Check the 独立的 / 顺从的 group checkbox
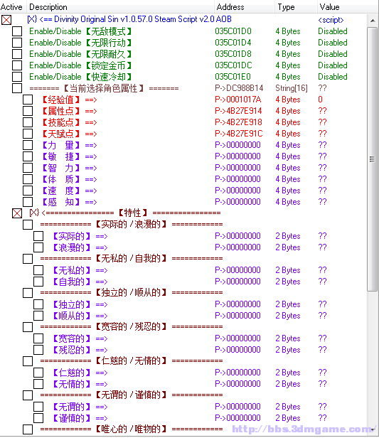The height and width of the screenshot is (438, 379). pos(28,293)
